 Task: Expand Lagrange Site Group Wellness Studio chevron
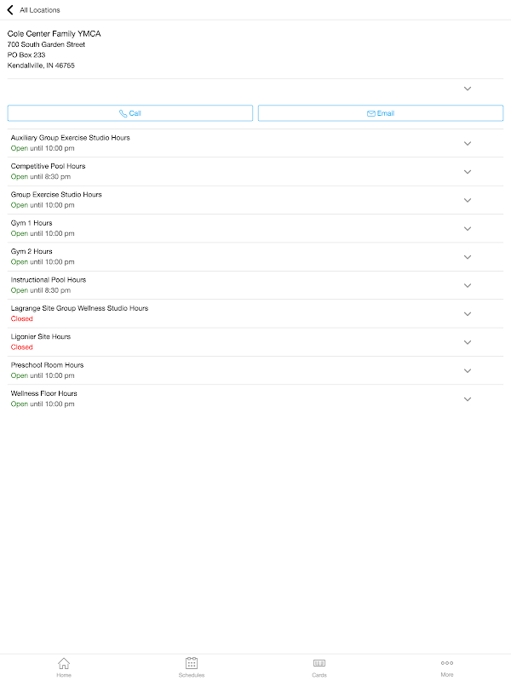[468, 314]
